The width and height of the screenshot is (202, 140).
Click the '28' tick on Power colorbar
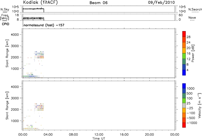pos(188,37)
